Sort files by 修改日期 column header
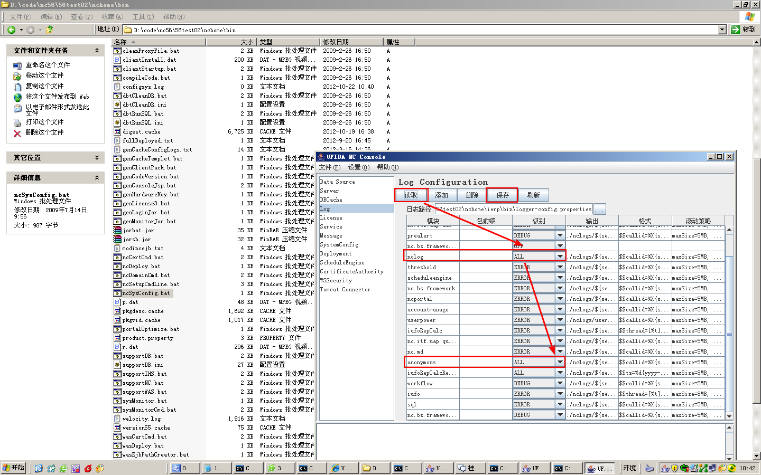The image size is (761, 475). coord(351,42)
